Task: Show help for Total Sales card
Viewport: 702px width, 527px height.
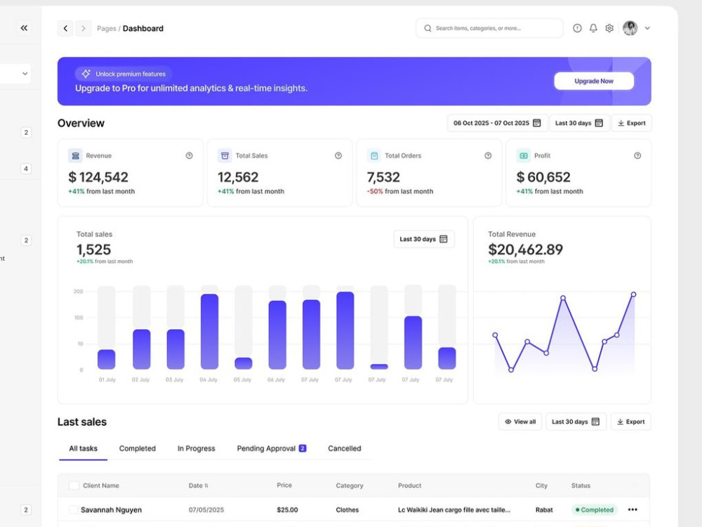Action: pyautogui.click(x=338, y=155)
